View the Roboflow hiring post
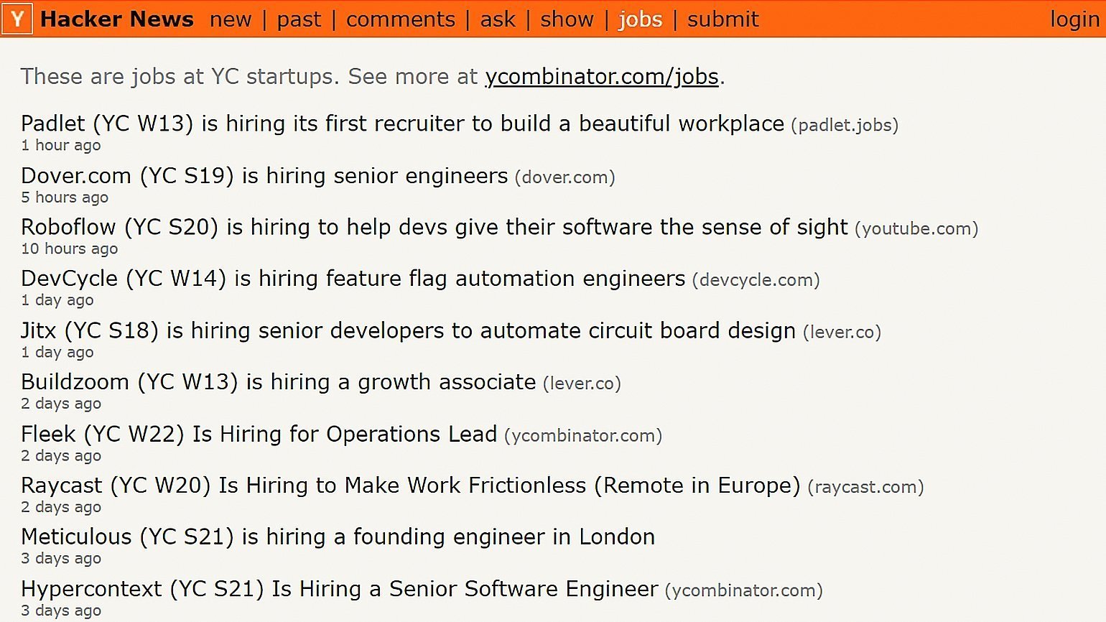The image size is (1106, 622). pos(434,227)
